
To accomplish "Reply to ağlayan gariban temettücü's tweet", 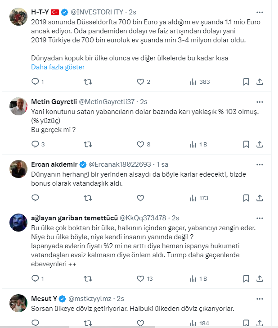I will [x=36, y=279].
